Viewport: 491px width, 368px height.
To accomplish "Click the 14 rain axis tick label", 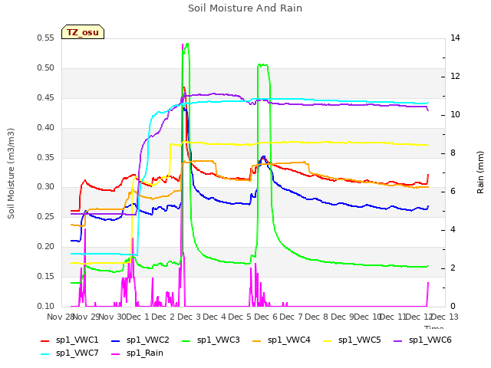I will (455, 38).
